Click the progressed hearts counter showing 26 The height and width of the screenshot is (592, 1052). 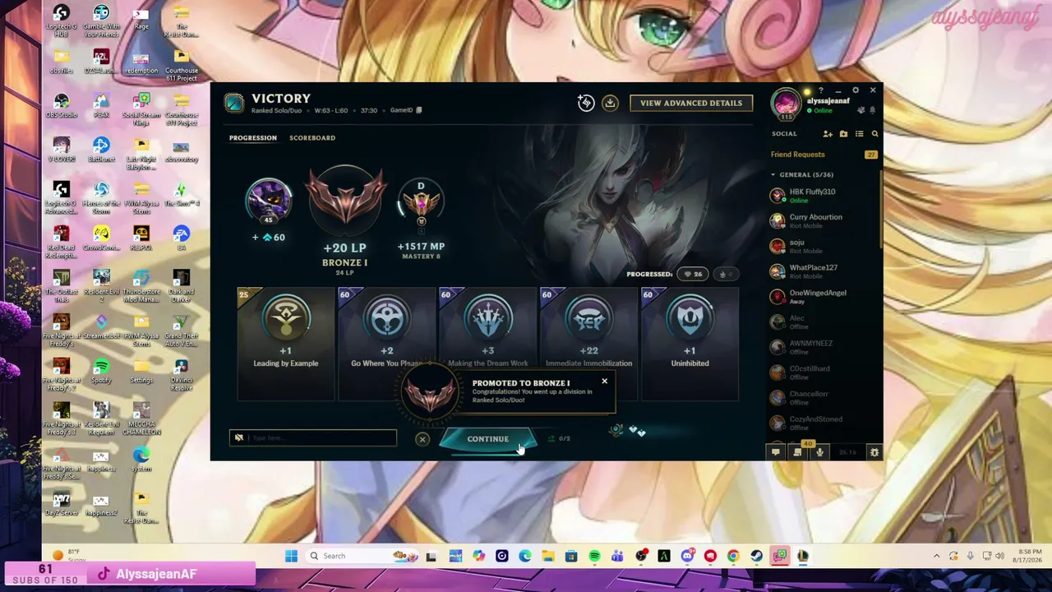(693, 274)
